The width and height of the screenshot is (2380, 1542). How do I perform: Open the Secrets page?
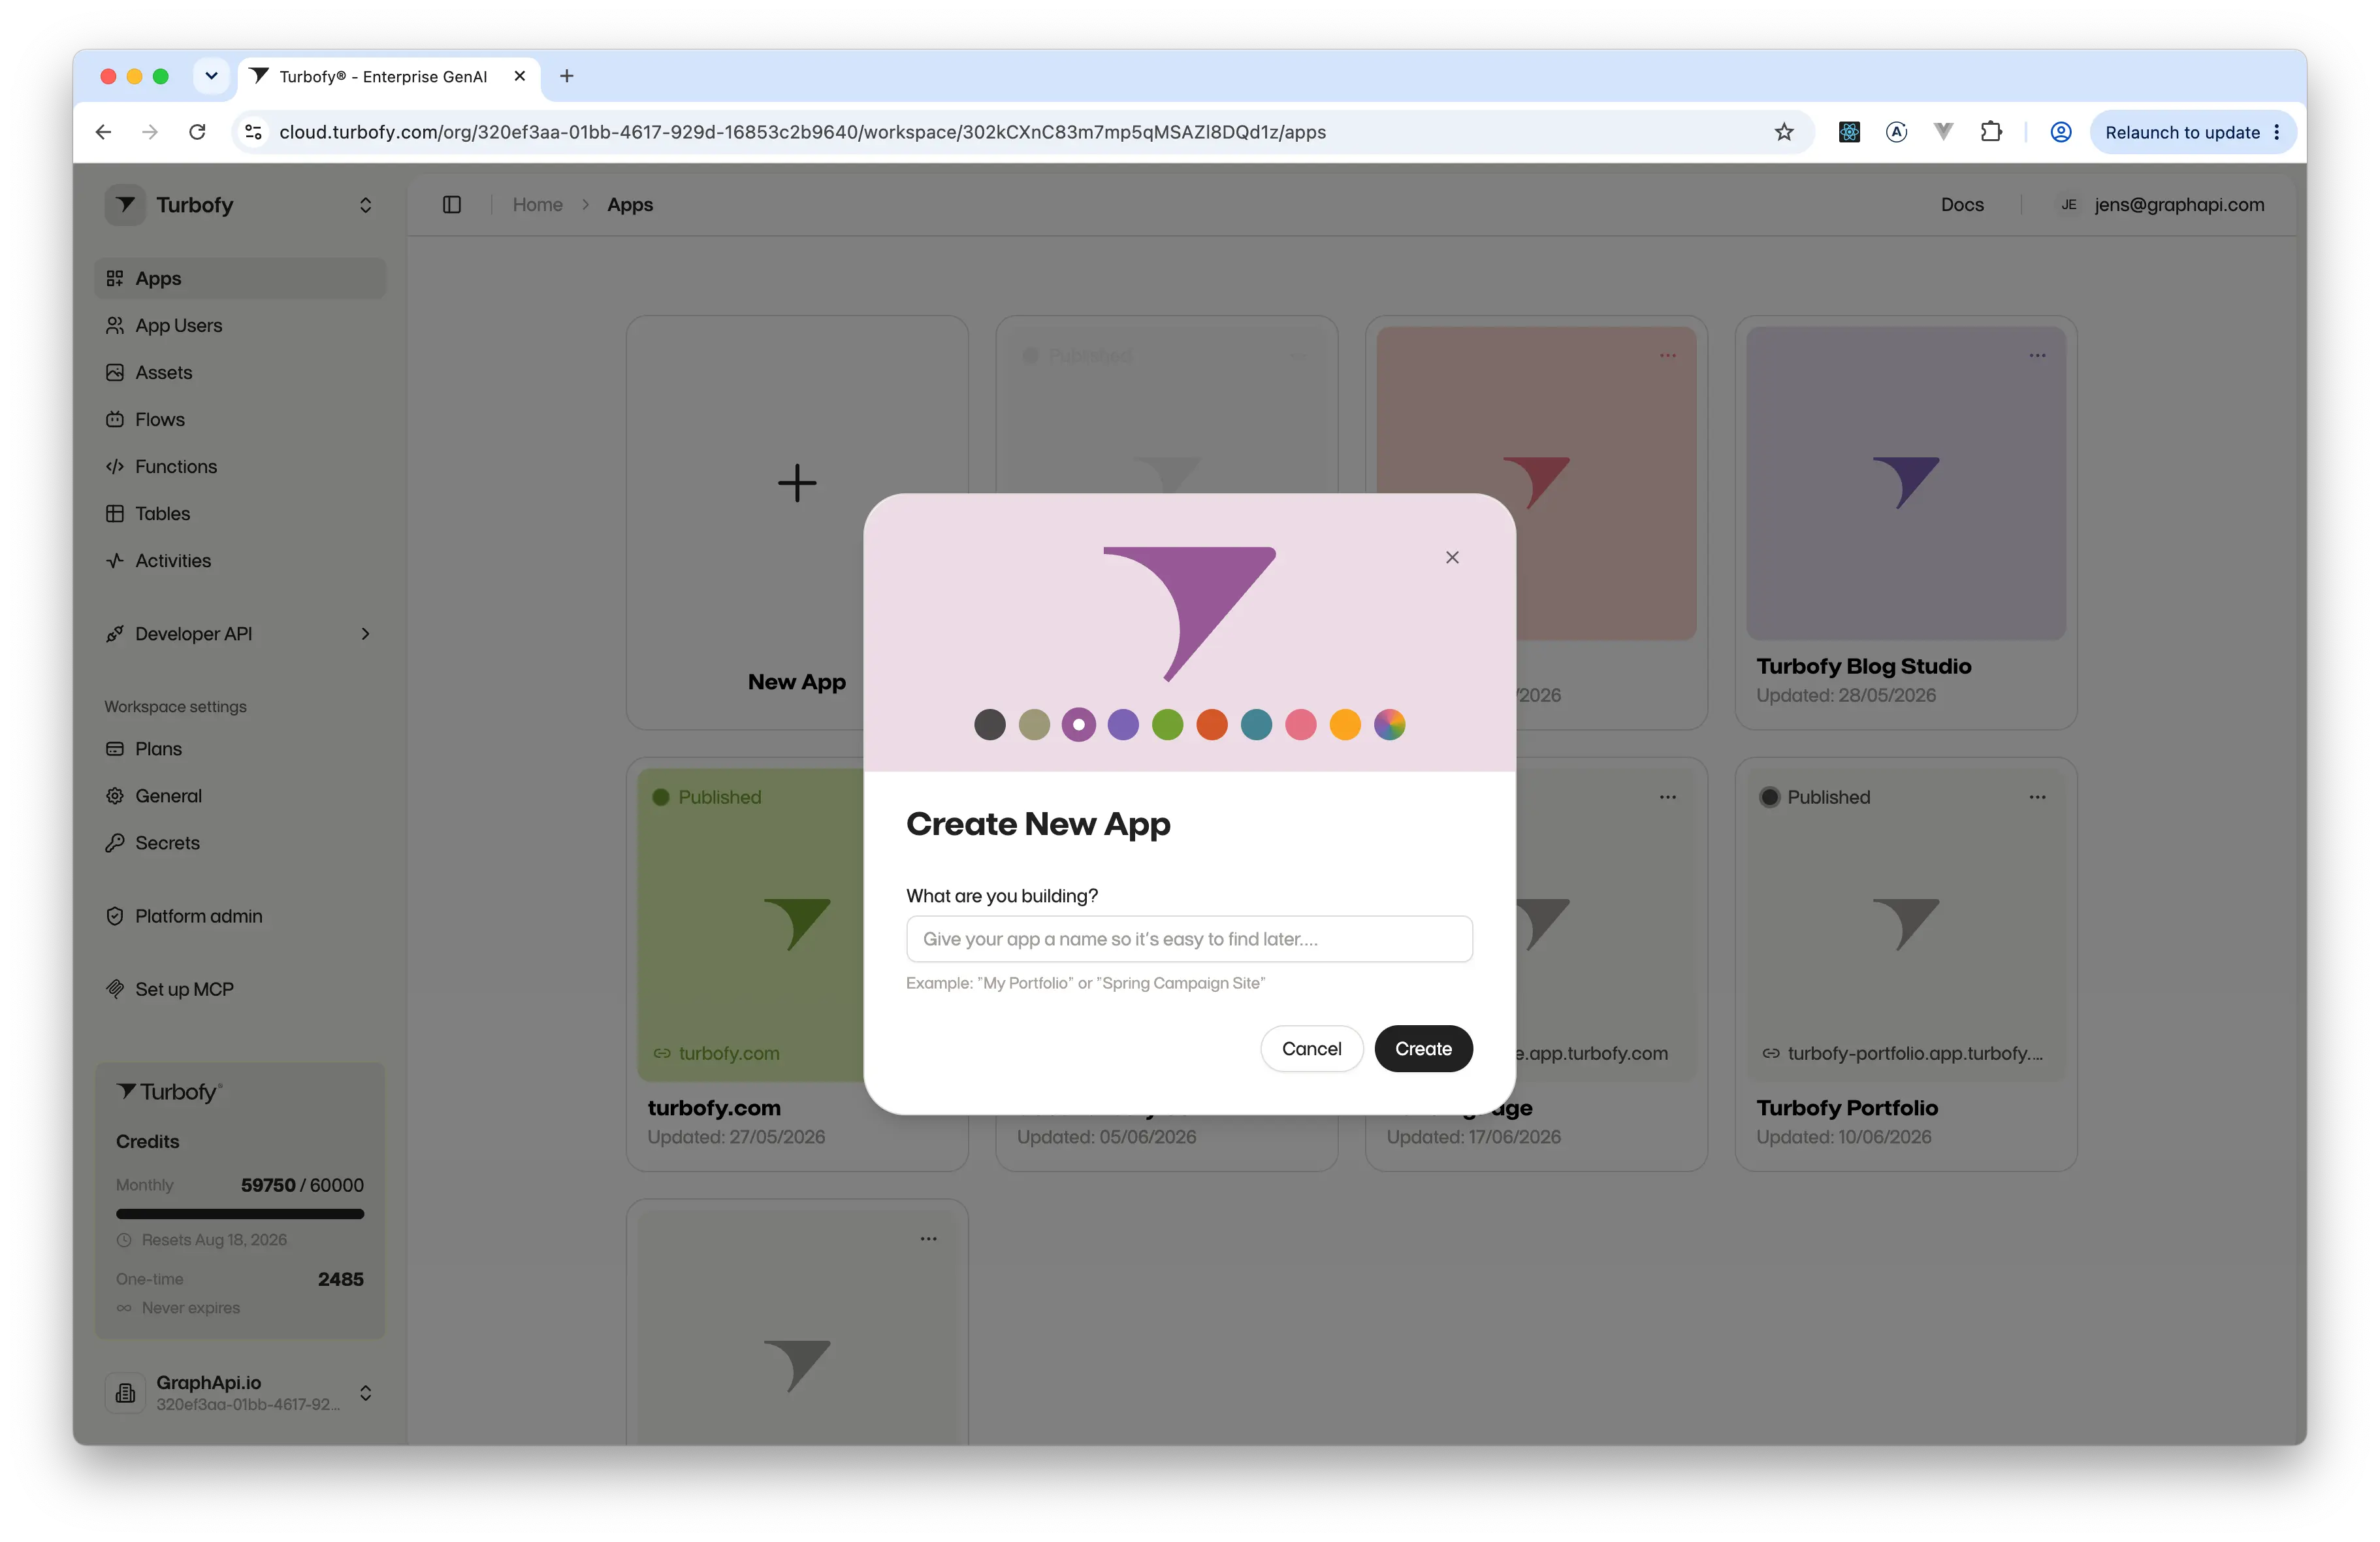click(x=240, y=843)
